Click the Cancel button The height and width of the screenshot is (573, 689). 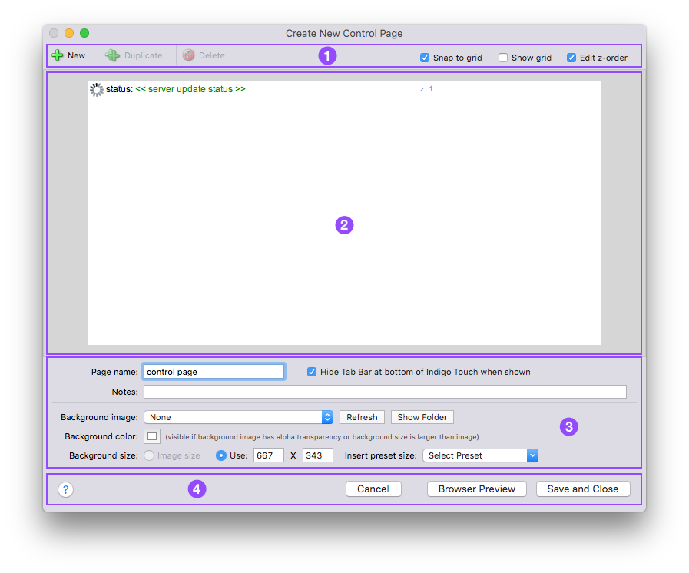click(x=373, y=489)
